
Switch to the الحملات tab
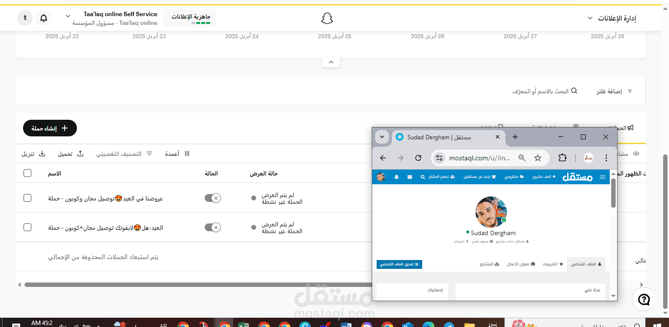point(624,128)
